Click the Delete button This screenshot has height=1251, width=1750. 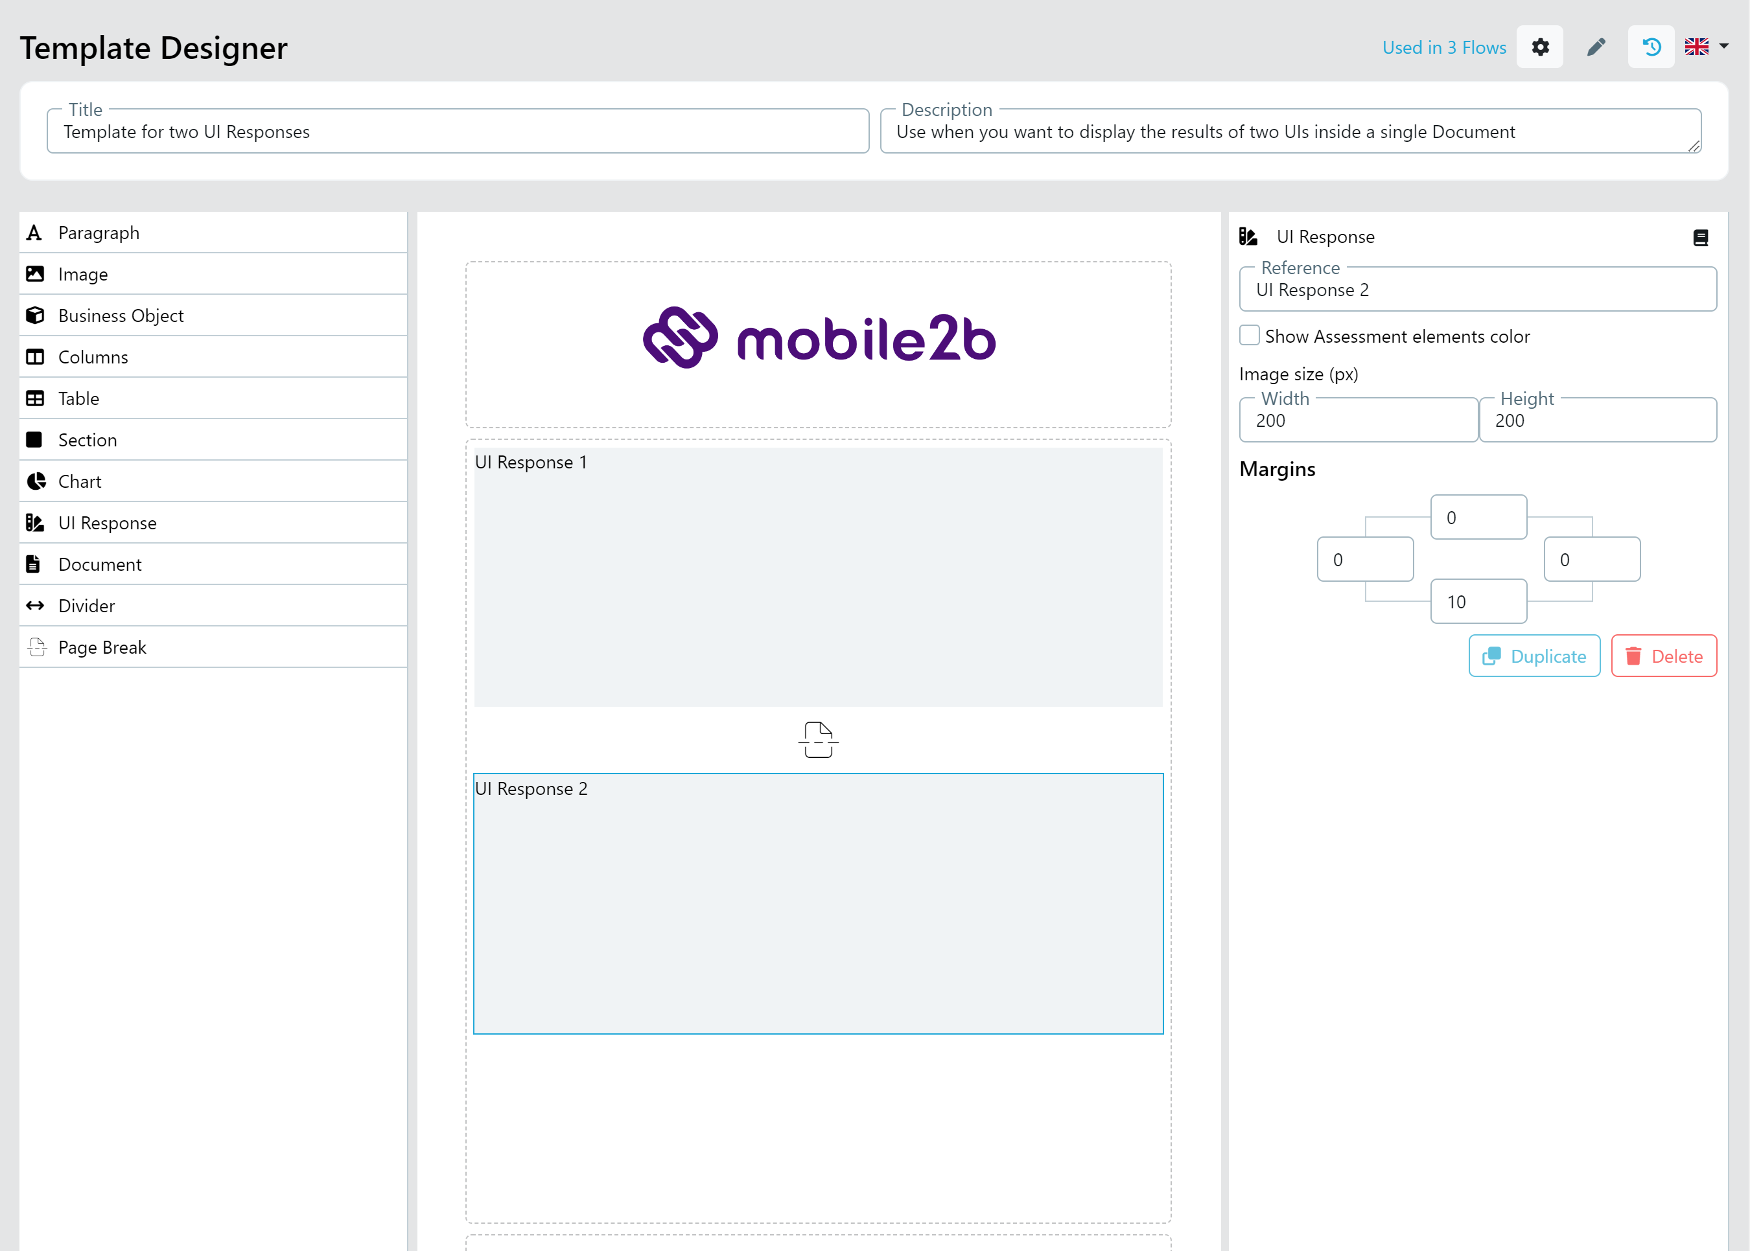pyautogui.click(x=1663, y=656)
